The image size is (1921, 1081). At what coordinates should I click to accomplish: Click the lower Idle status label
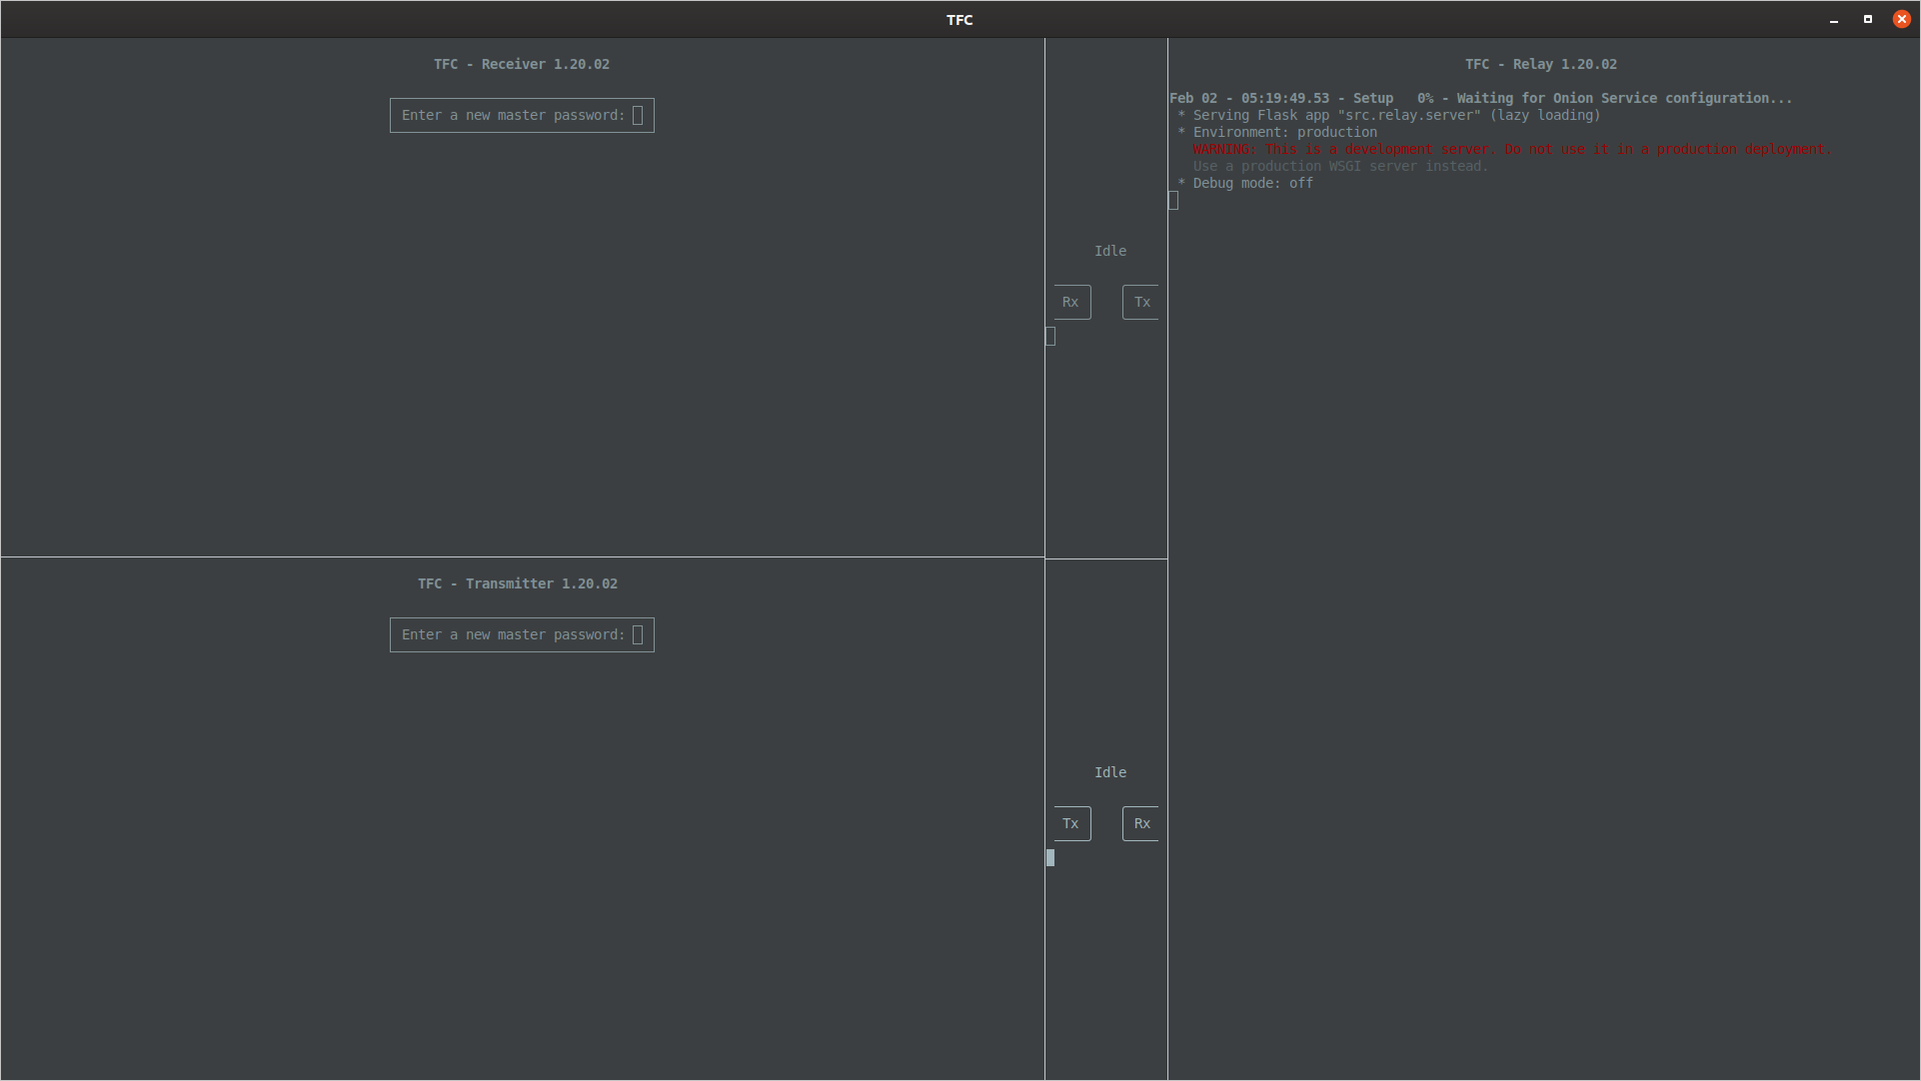1109,772
